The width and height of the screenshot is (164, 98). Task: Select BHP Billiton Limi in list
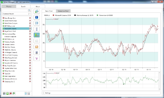(17, 26)
